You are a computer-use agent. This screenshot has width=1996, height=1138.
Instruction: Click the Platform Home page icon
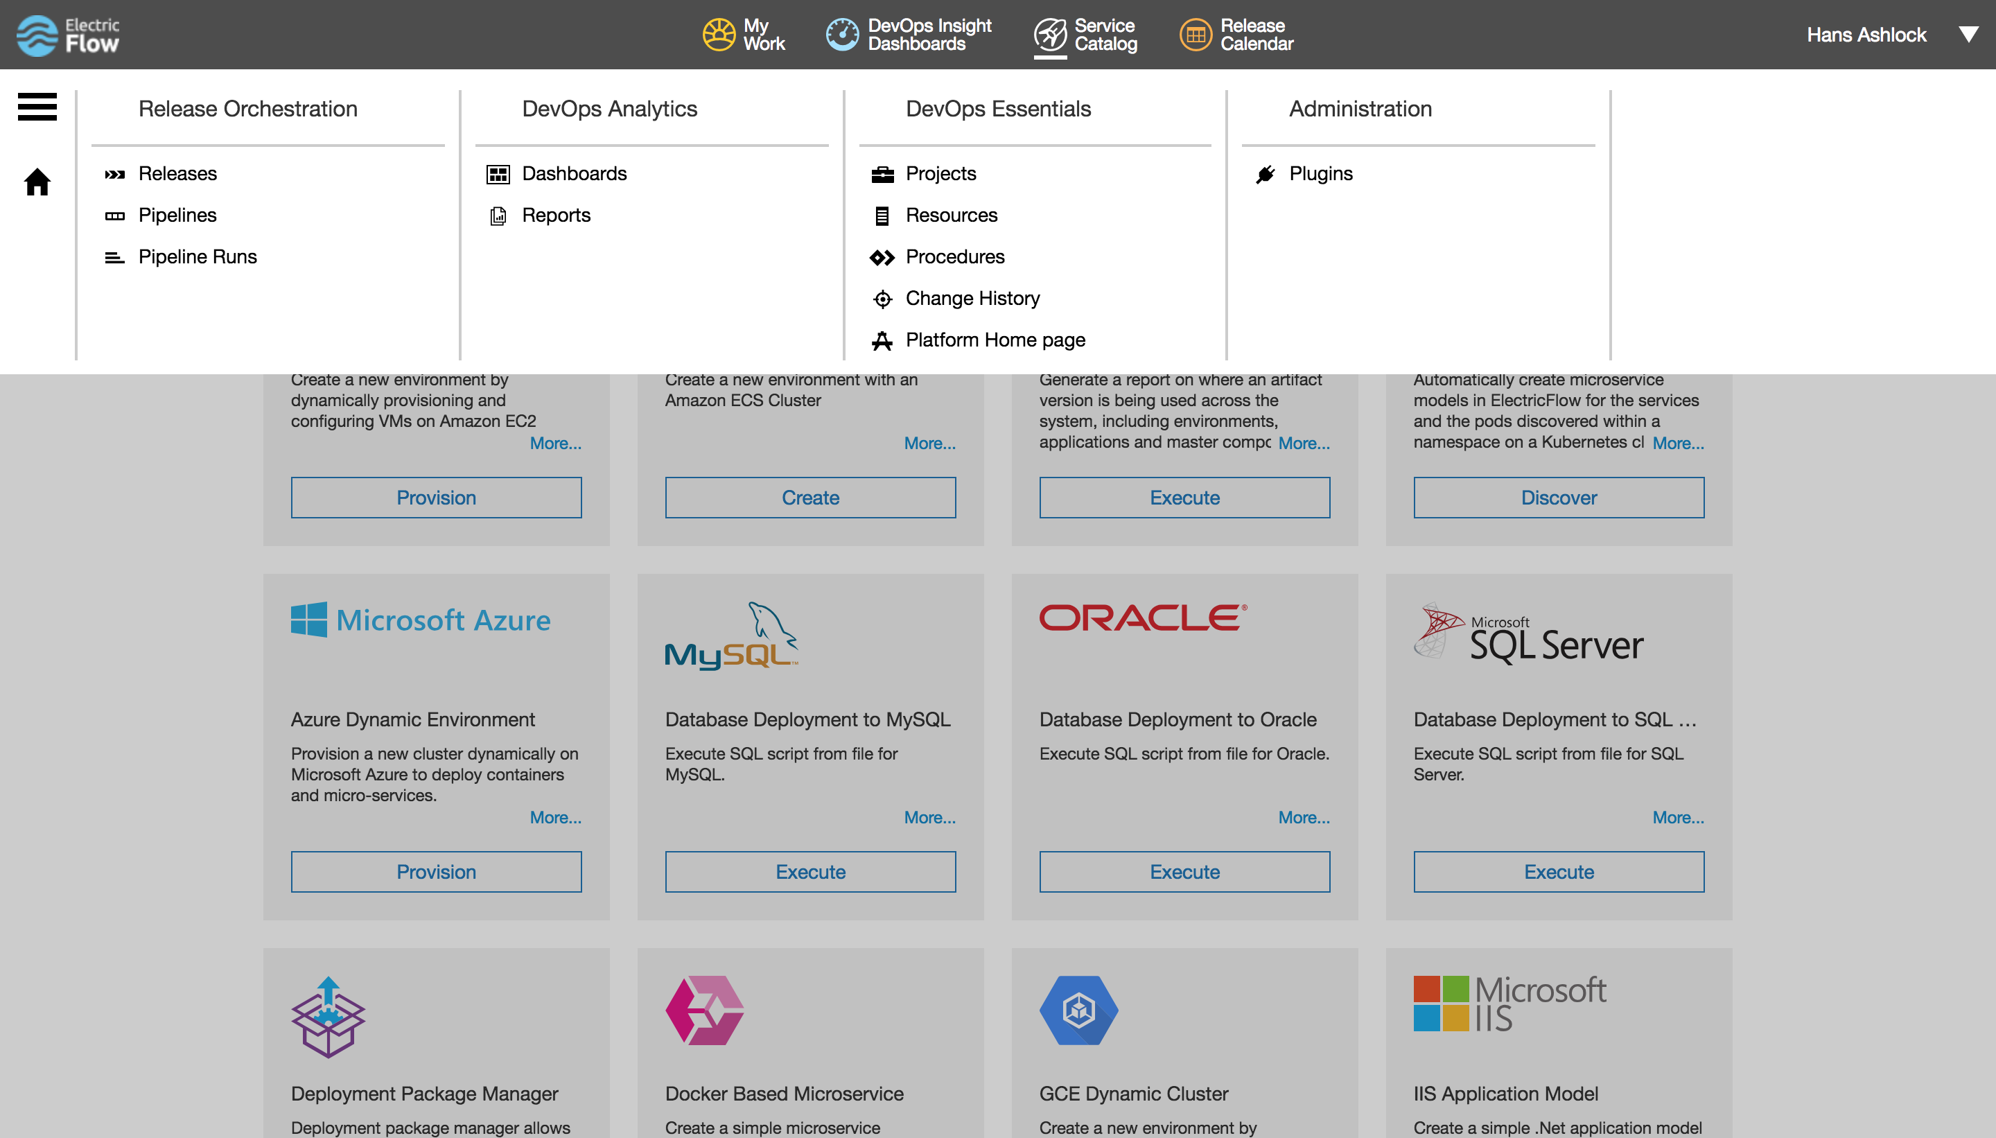click(882, 340)
